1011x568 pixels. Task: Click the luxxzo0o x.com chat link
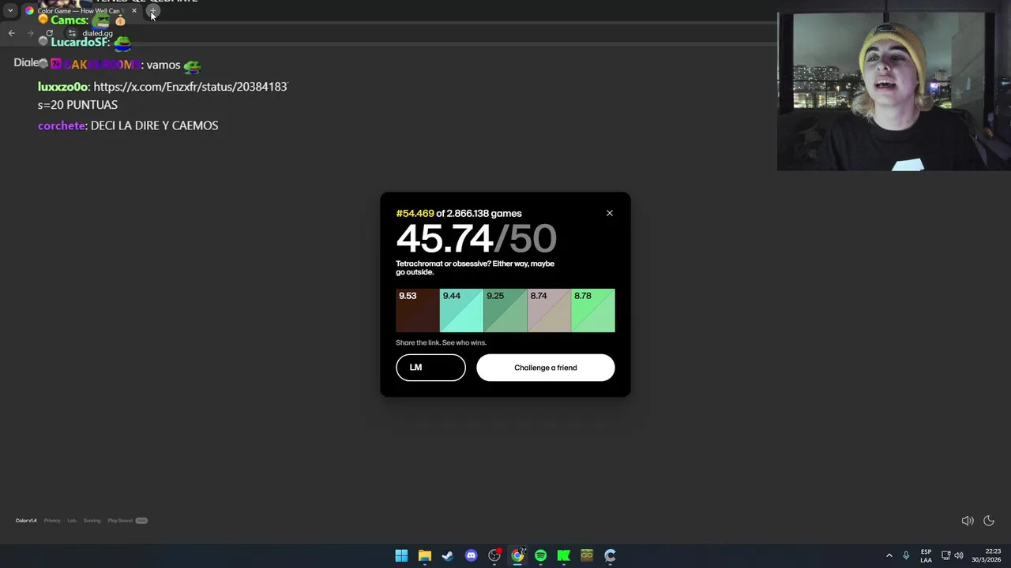(x=190, y=87)
